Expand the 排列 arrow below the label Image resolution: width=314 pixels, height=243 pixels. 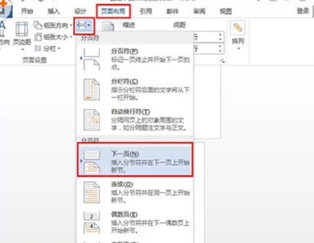click(238, 48)
